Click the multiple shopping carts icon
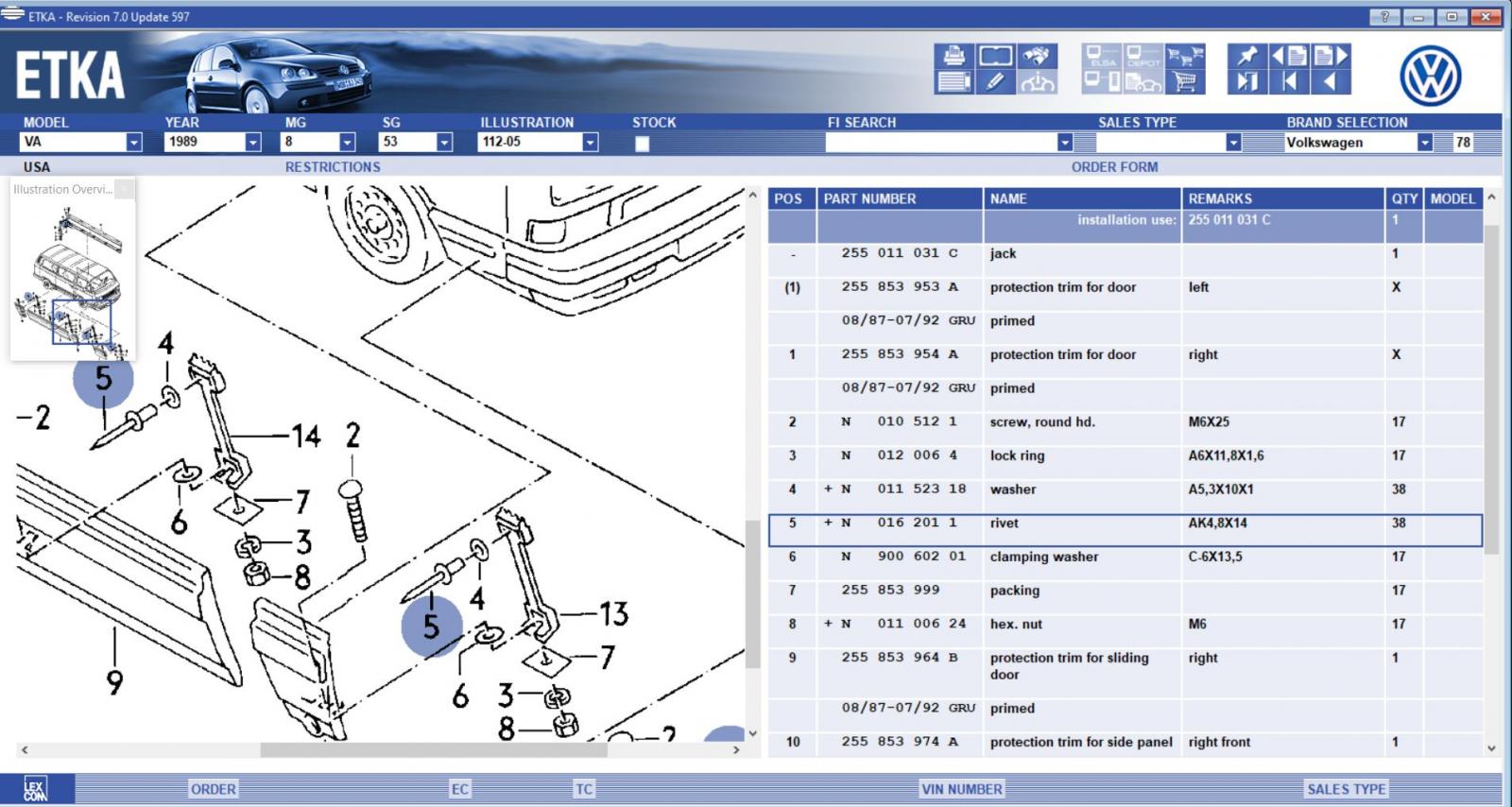The width and height of the screenshot is (1512, 807). (1185, 56)
